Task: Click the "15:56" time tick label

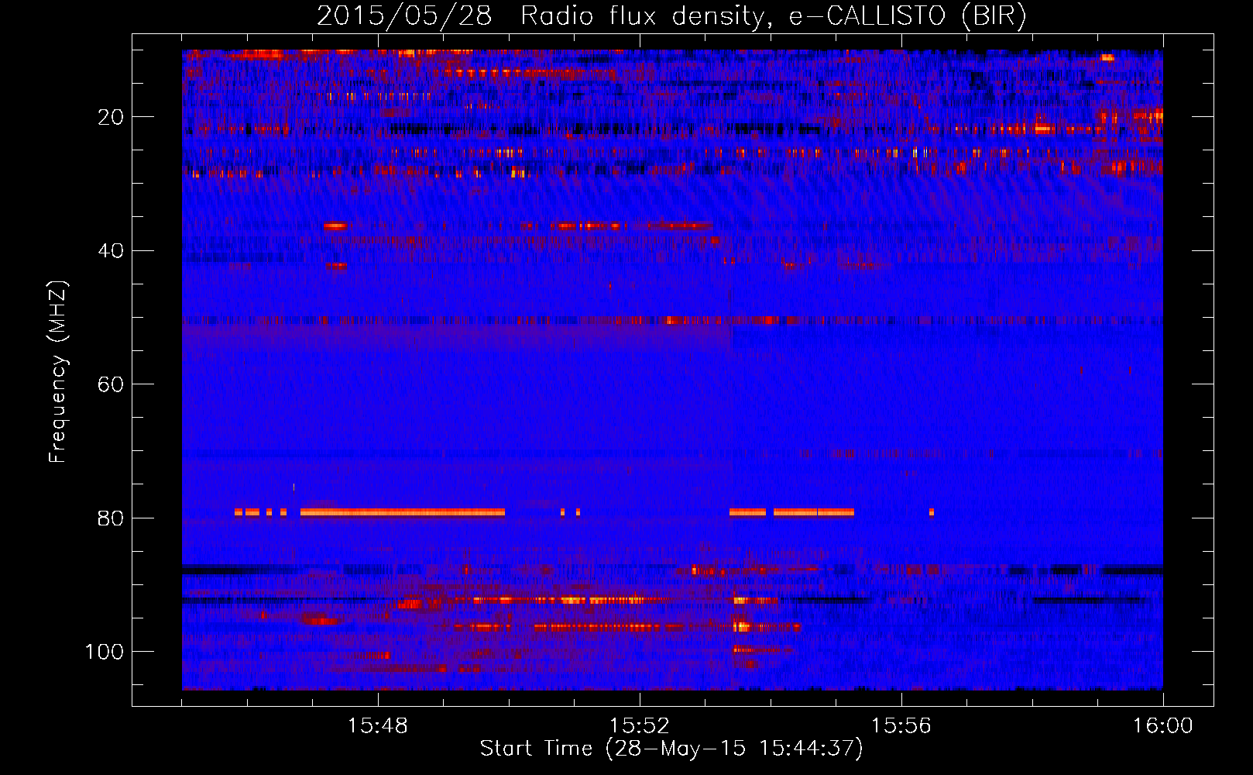Action: coord(901,726)
